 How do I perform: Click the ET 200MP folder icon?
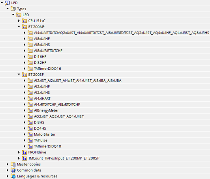coord(24,27)
